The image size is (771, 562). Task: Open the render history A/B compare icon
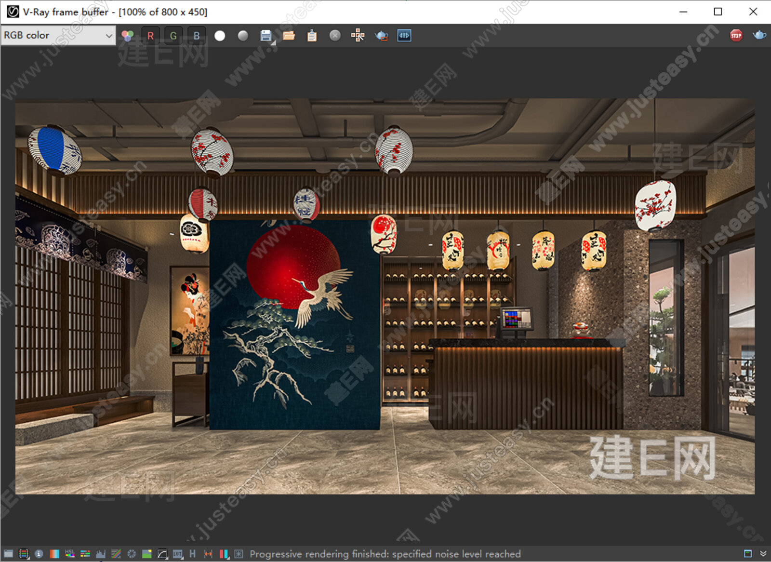pyautogui.click(x=404, y=36)
